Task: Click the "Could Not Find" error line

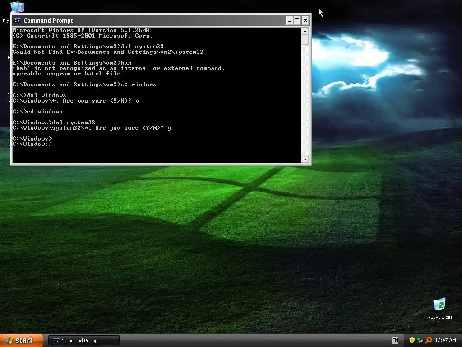Action: click(108, 52)
